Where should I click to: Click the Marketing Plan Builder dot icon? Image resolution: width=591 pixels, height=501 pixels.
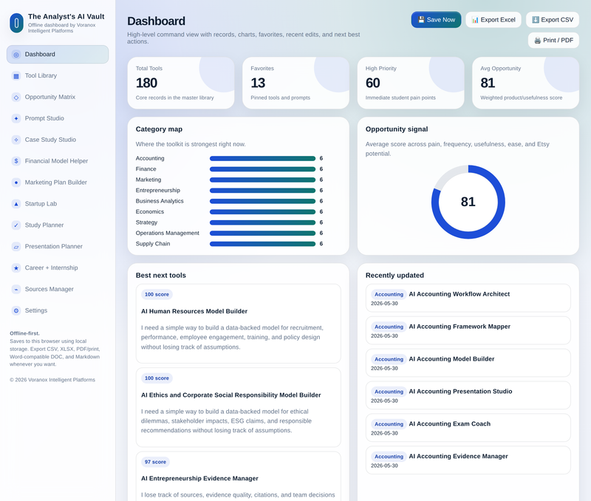coord(16,183)
